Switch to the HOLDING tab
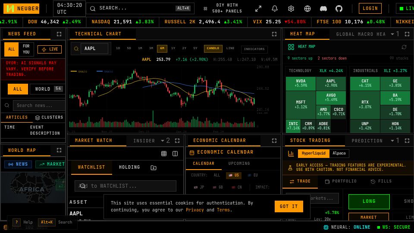The height and width of the screenshot is (233, 414). click(129, 167)
